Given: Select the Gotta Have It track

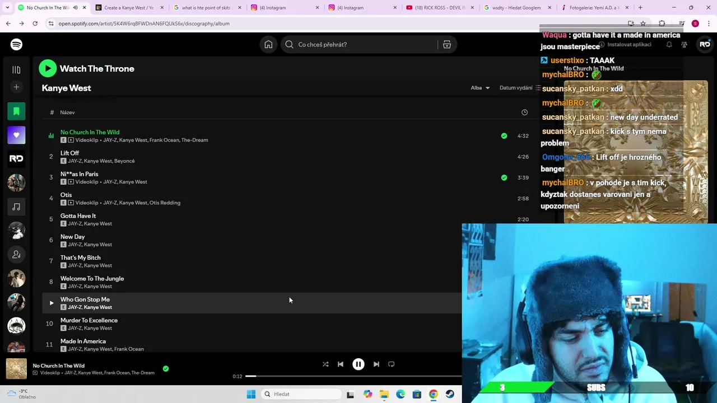Looking at the screenshot, I should pos(78,215).
